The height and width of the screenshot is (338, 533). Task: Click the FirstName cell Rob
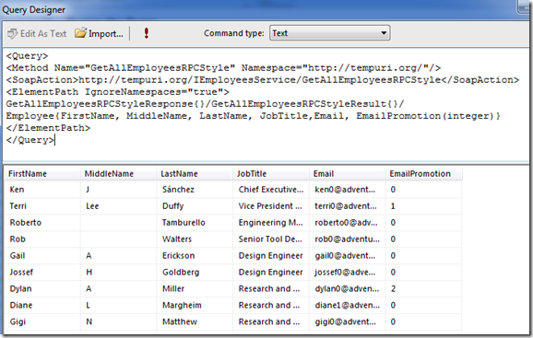[x=42, y=239]
